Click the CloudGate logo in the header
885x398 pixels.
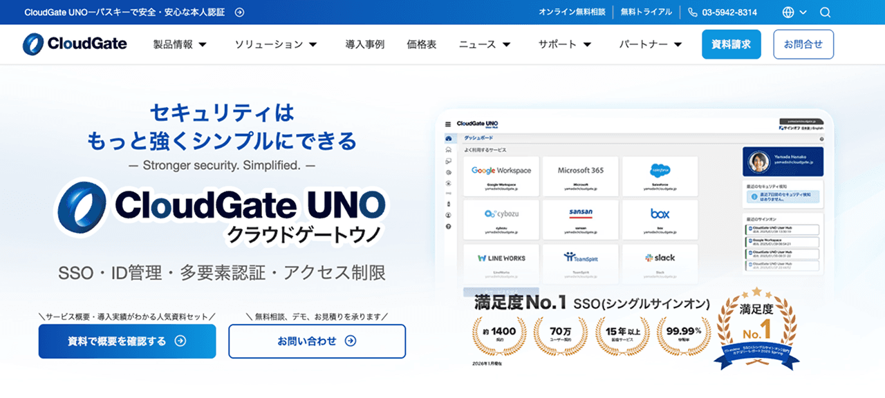click(x=75, y=44)
